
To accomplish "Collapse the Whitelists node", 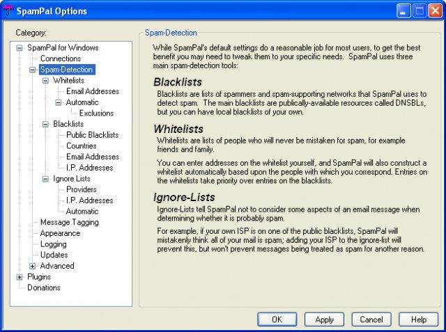I will click(45, 81).
